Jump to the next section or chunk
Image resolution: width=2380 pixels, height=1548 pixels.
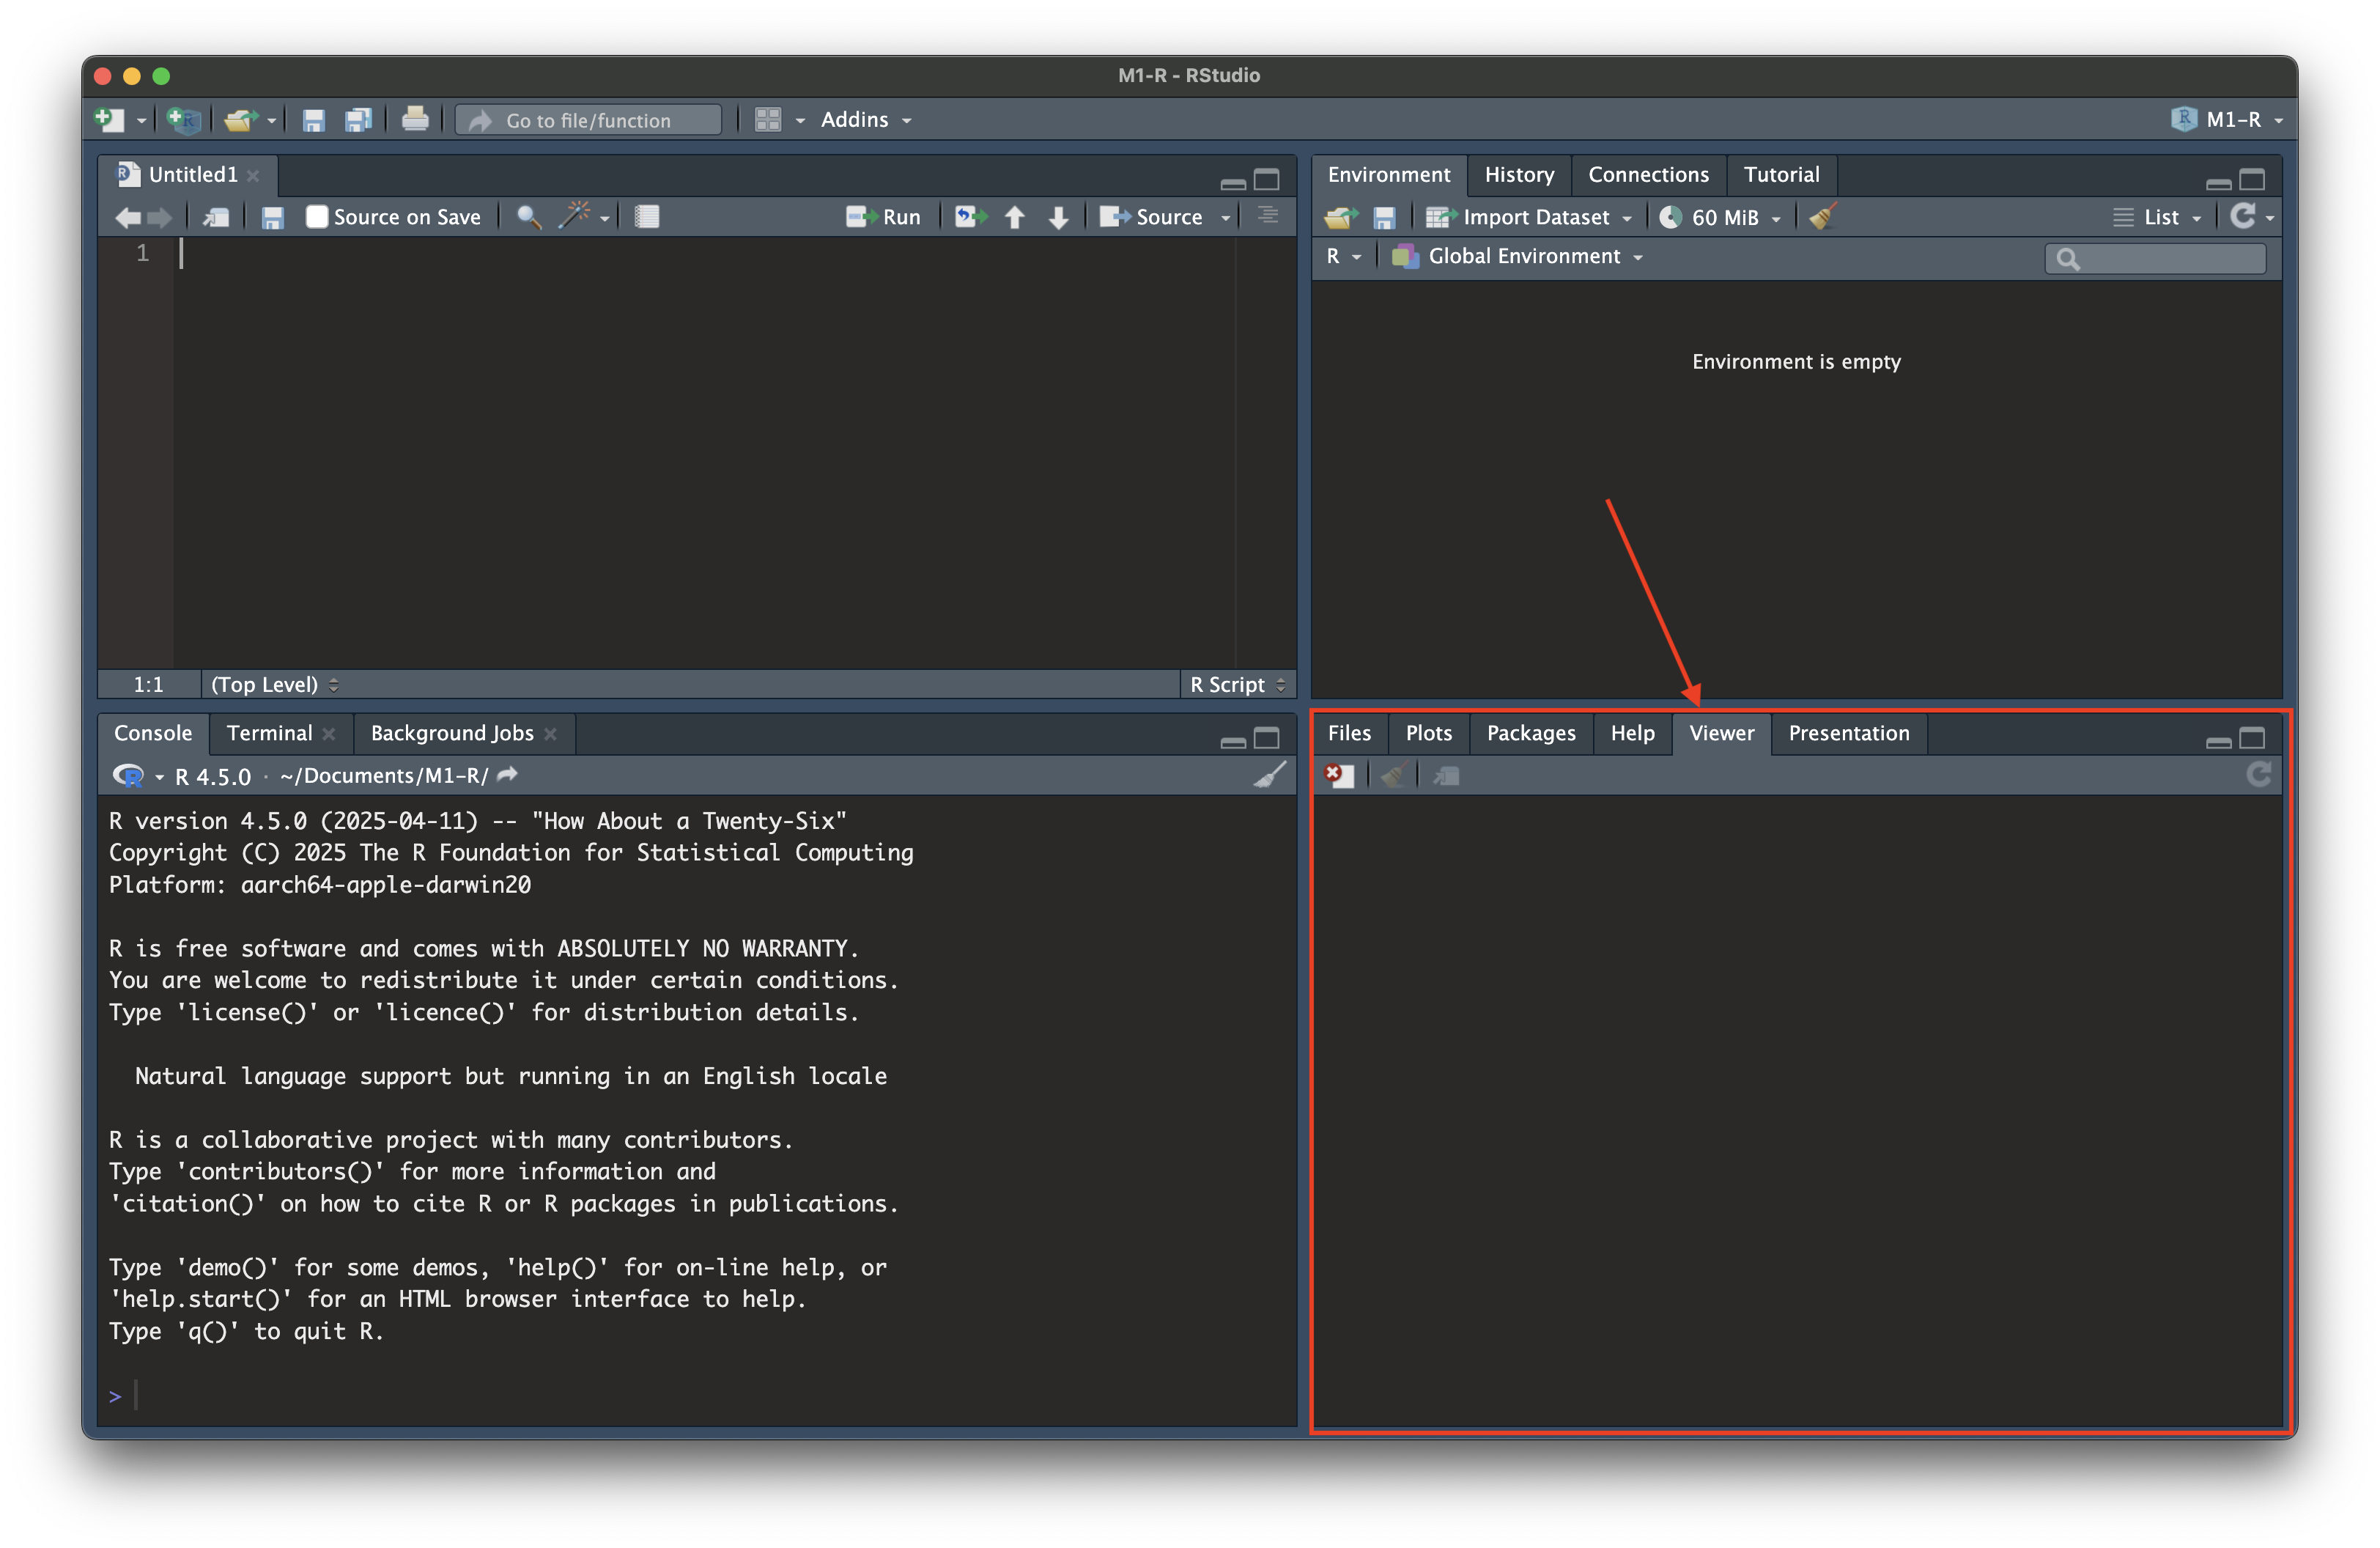pos(1059,217)
